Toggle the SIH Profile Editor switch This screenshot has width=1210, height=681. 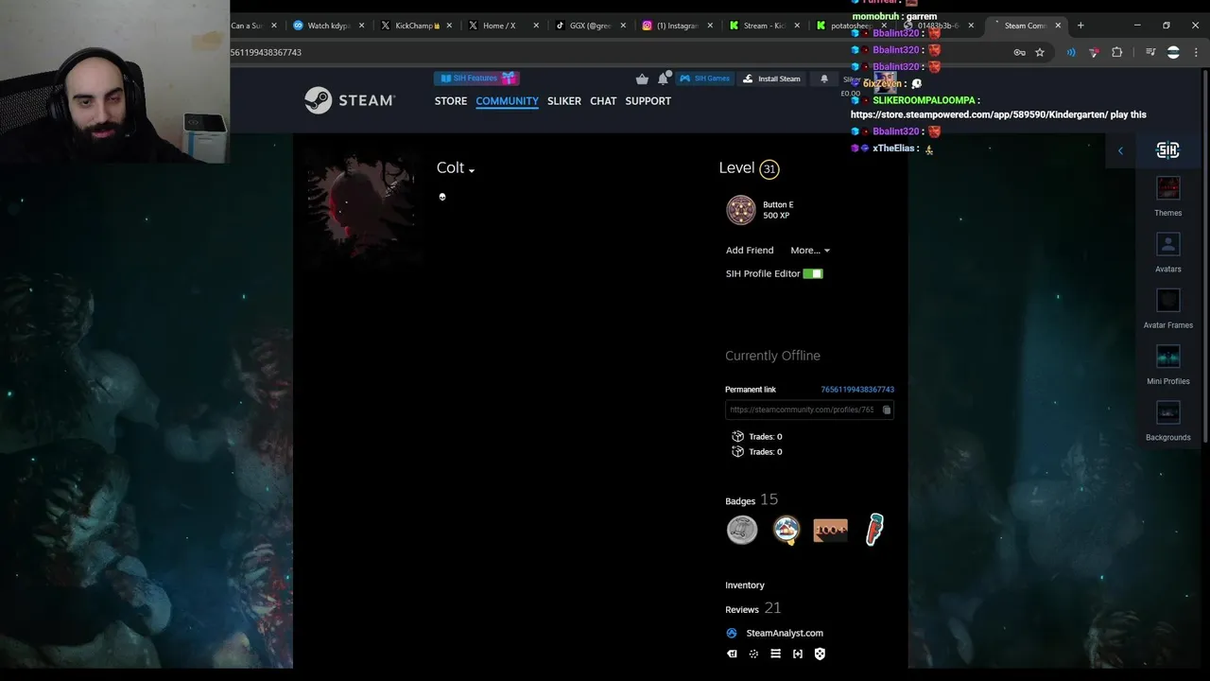pos(813,273)
